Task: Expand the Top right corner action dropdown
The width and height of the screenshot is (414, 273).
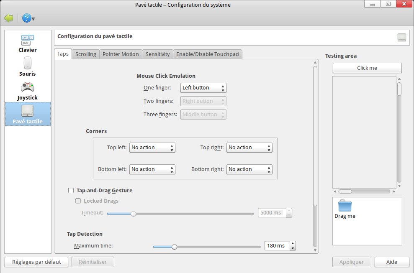Action: point(249,148)
